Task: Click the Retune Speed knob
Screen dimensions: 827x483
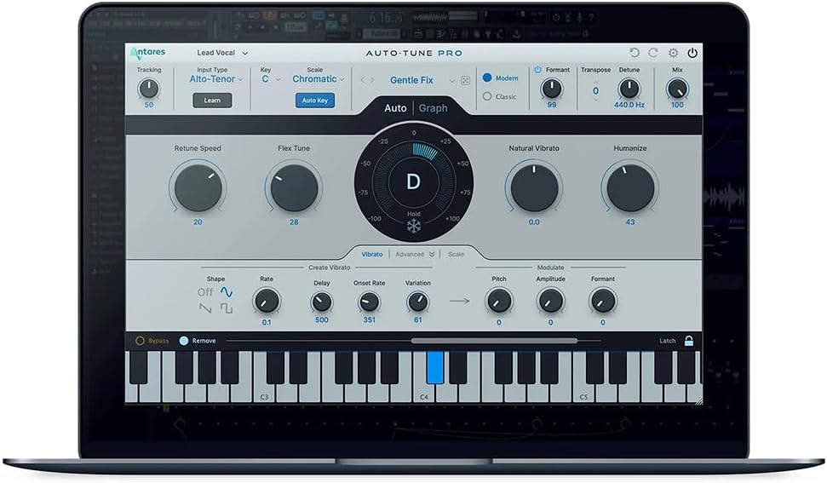Action: (198, 187)
